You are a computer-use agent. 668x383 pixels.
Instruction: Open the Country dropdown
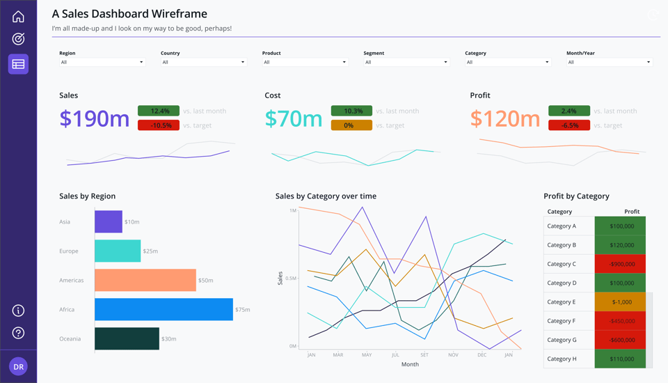(x=204, y=62)
